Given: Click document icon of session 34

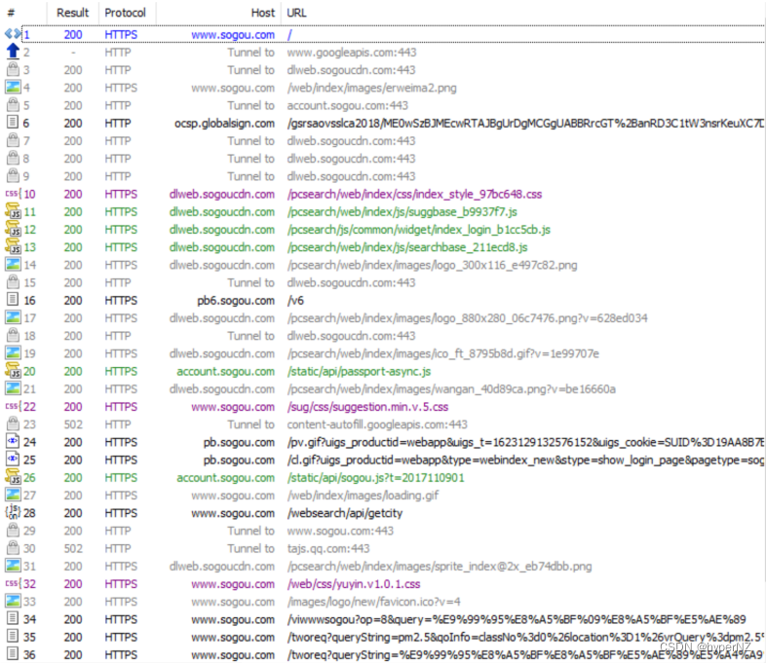Looking at the screenshot, I should [x=13, y=618].
